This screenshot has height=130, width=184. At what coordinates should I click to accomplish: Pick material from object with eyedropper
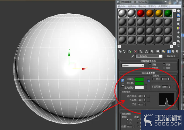tap(133, 56)
